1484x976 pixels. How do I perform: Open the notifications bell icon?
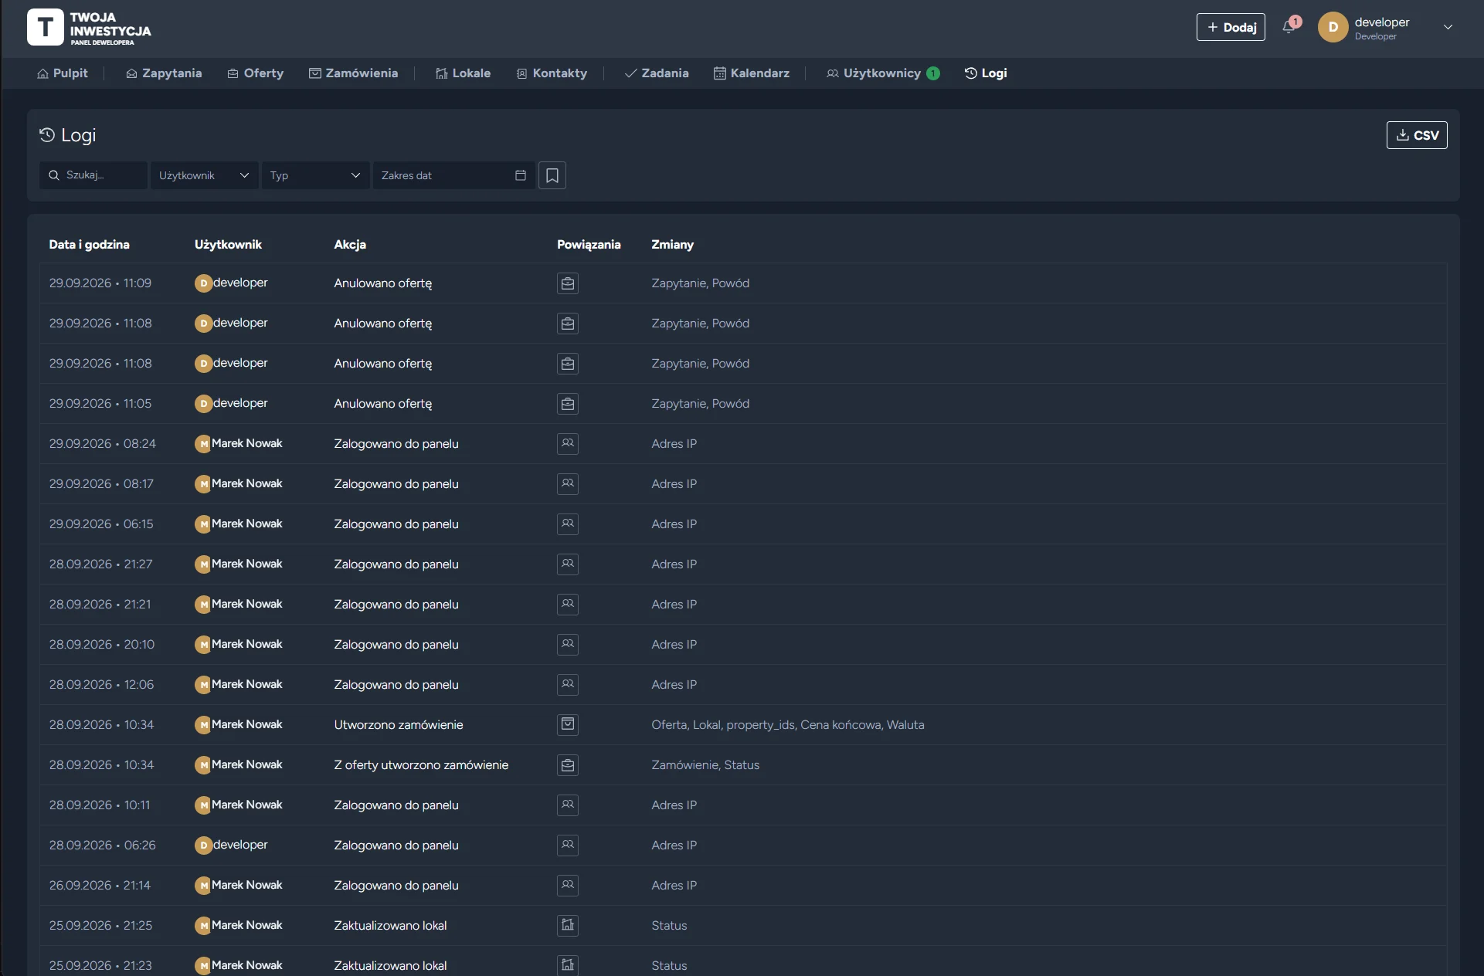point(1289,27)
